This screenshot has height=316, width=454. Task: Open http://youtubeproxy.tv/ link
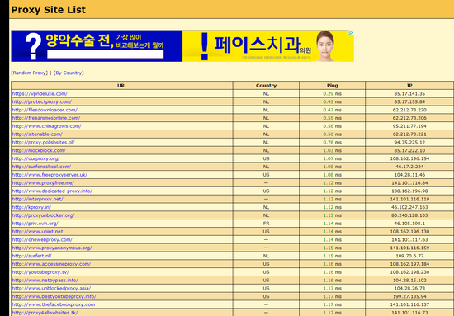pyautogui.click(x=40, y=272)
